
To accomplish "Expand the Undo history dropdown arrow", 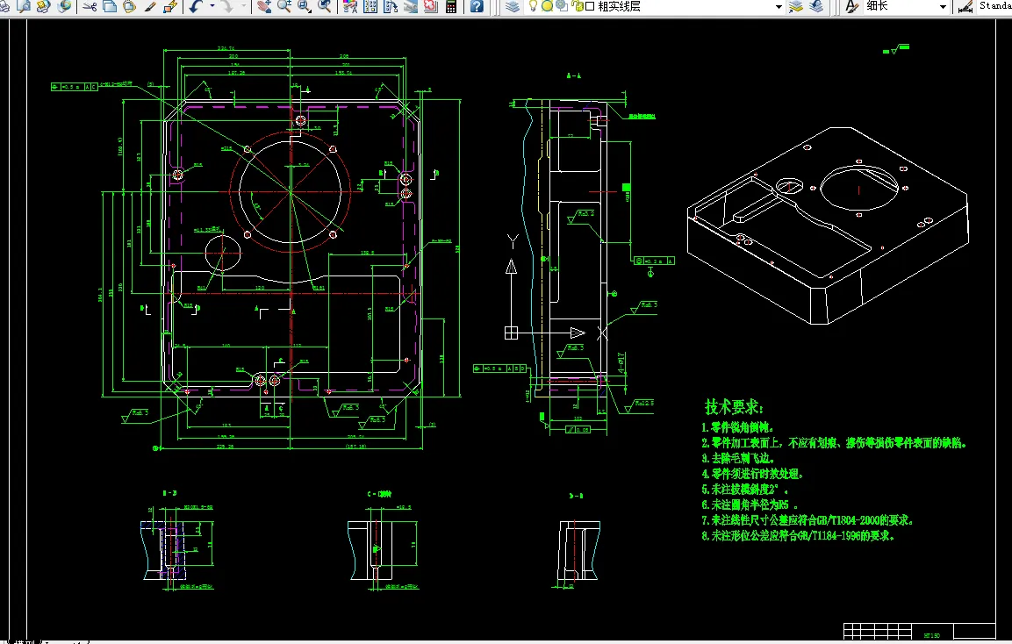I will pyautogui.click(x=212, y=6).
